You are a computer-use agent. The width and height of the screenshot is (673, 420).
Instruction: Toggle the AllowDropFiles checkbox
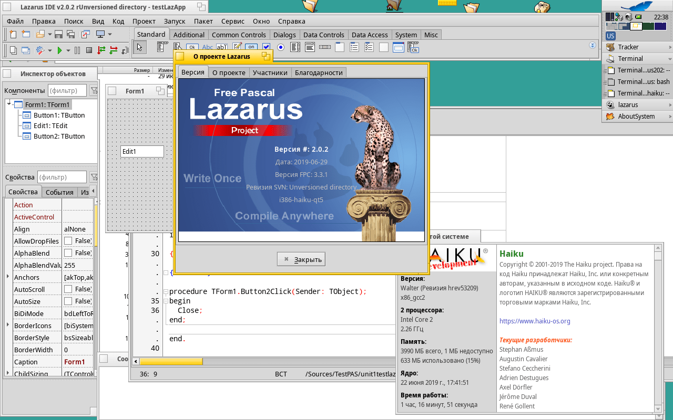tap(68, 241)
